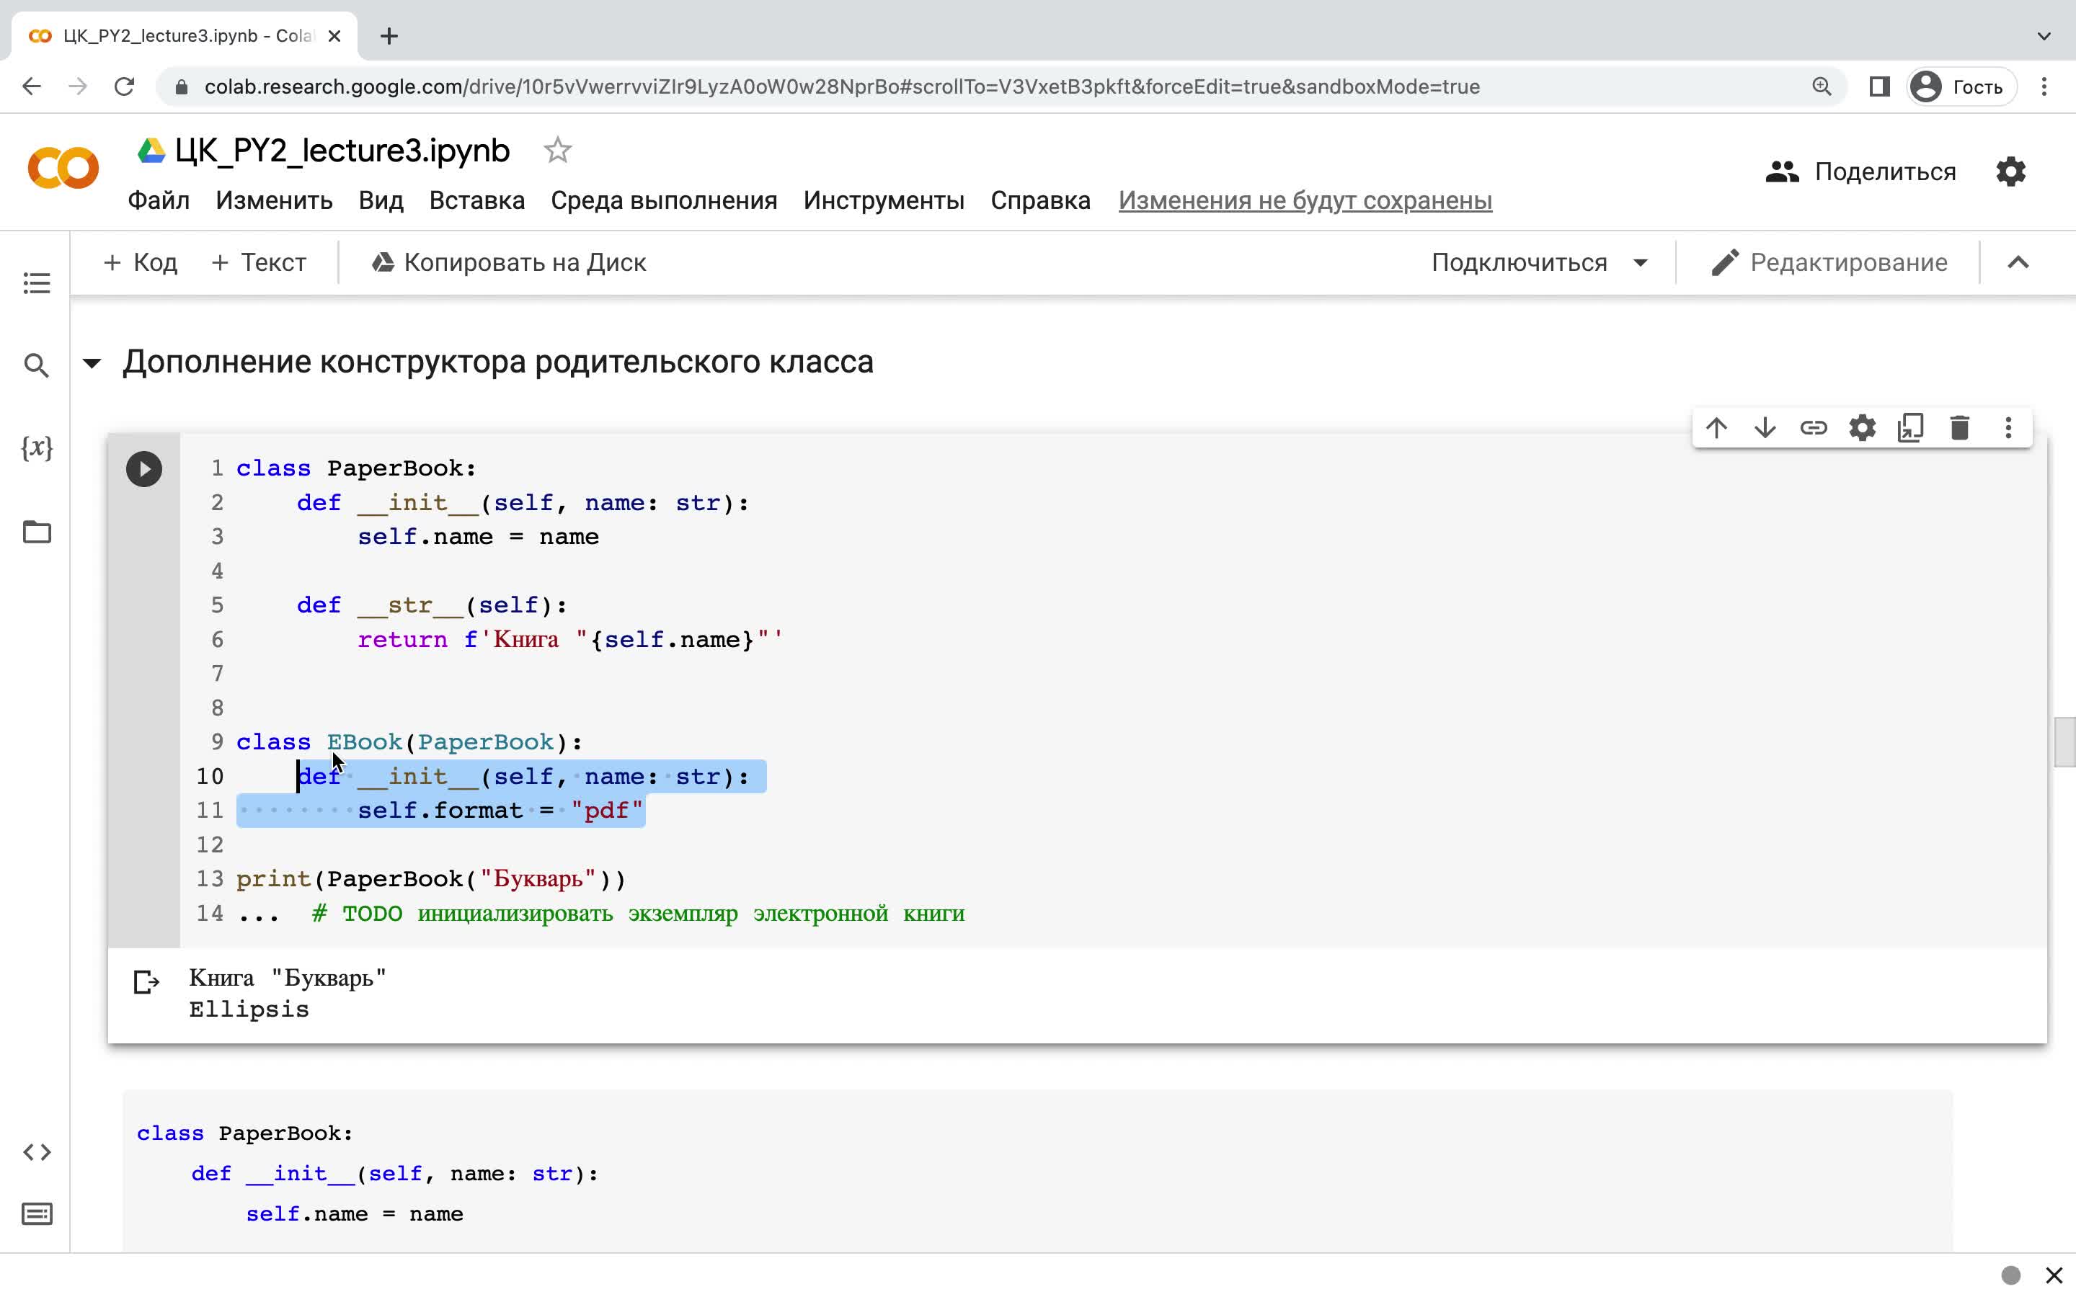This screenshot has width=2076, height=1297.
Task: Open search and replace sidebar icon
Action: (37, 365)
